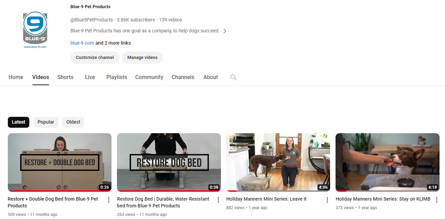Click Manage videos button
This screenshot has width=445, height=219.
[143, 58]
